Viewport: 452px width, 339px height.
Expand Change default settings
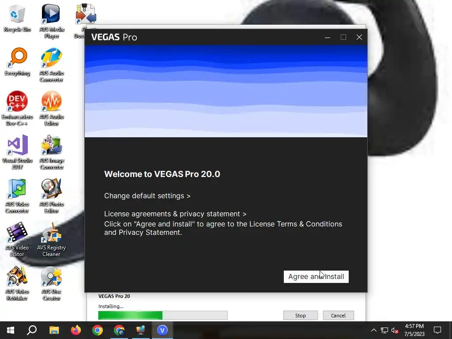pyautogui.click(x=147, y=196)
